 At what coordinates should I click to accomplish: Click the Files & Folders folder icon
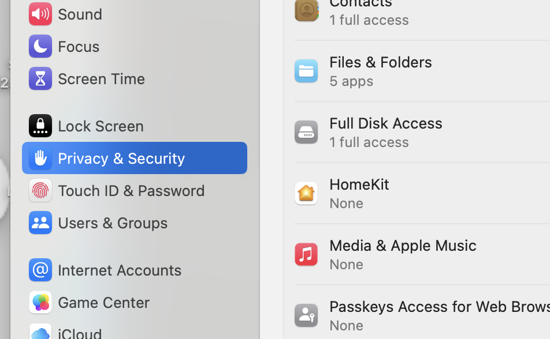(x=306, y=71)
